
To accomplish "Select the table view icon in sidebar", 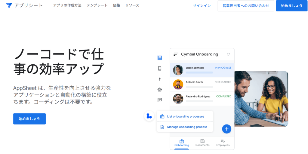I will (160, 58).
